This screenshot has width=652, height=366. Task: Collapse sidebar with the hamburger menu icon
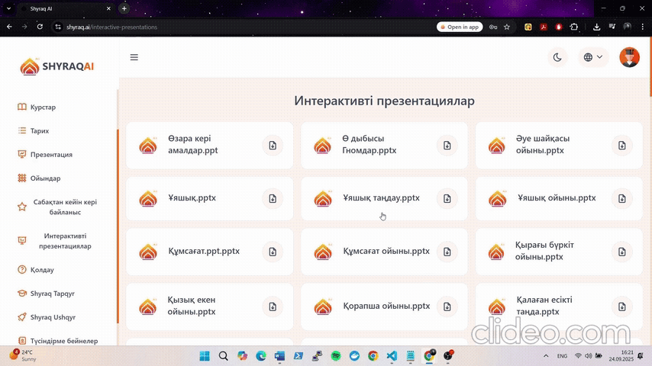[x=134, y=57]
